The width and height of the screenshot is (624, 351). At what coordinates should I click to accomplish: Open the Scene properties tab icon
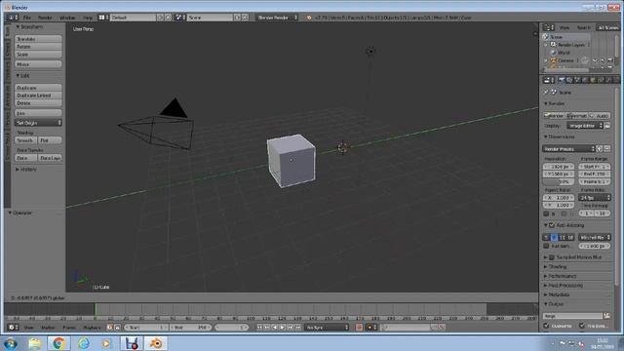pos(577,80)
